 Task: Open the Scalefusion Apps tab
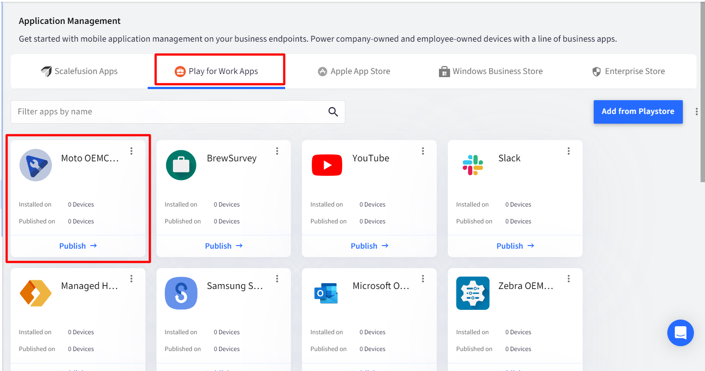[79, 71]
